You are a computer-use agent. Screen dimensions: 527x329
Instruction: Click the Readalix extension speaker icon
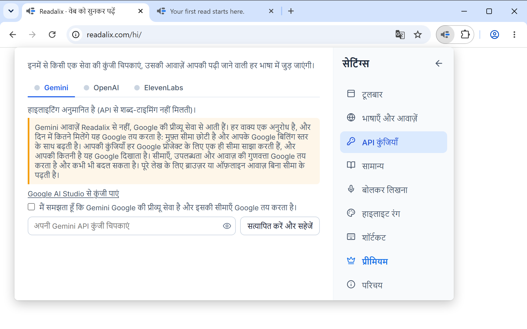tap(445, 35)
